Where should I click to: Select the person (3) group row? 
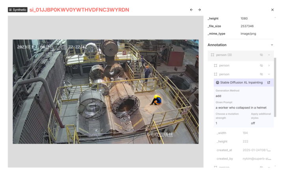241,55
